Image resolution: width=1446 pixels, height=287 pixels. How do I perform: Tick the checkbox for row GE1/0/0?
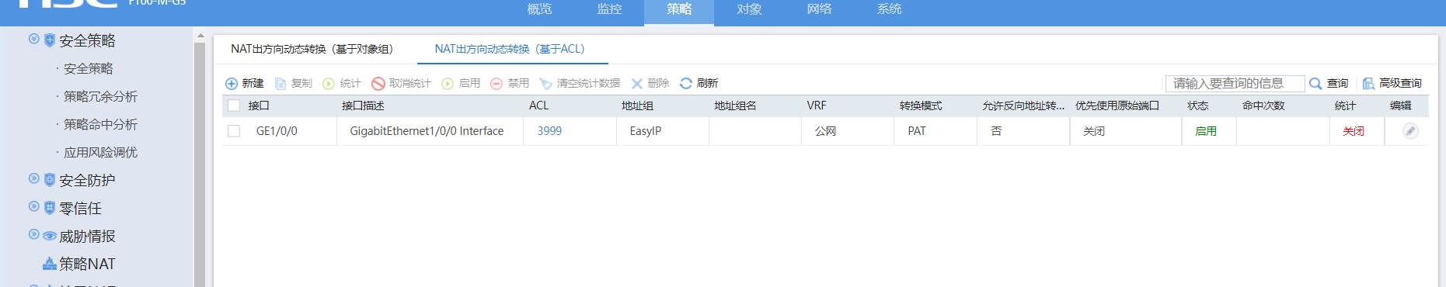tap(234, 131)
